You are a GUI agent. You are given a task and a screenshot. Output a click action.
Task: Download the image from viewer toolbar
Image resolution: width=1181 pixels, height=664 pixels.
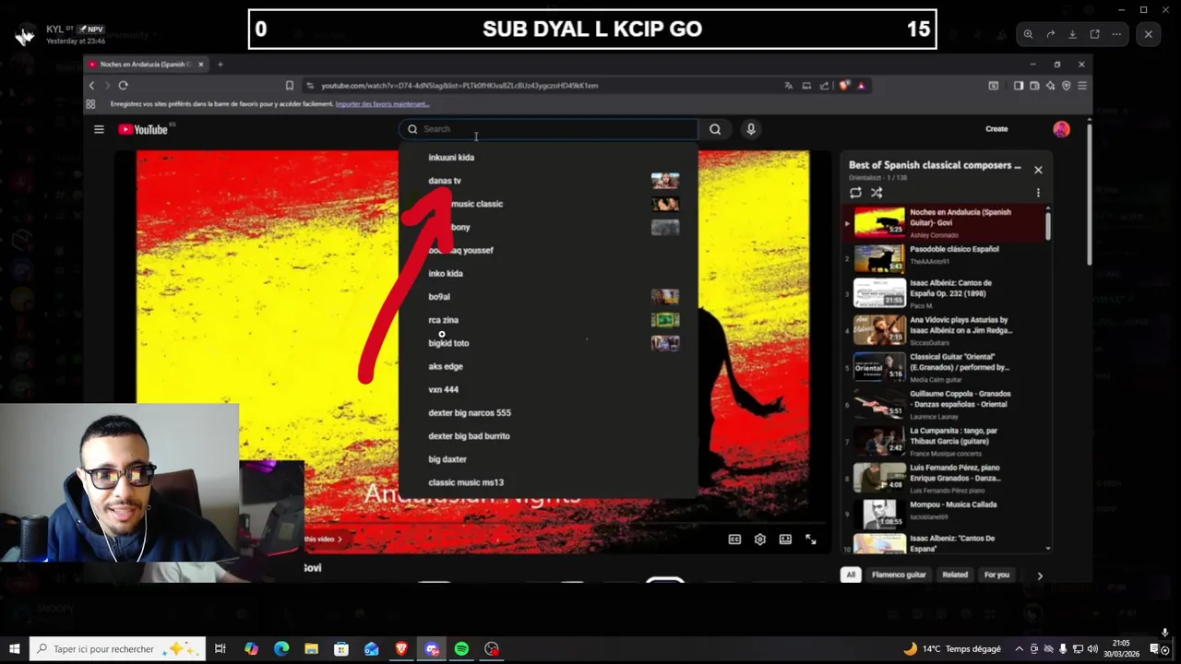[1072, 34]
